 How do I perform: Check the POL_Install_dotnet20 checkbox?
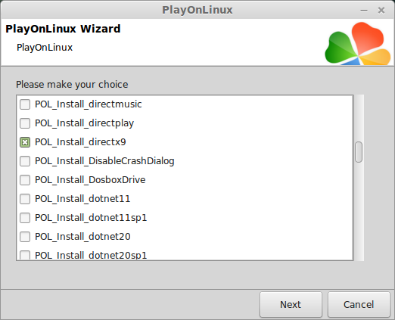pyautogui.click(x=25, y=237)
